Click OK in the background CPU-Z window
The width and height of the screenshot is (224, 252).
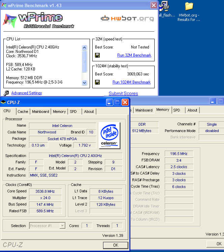pos(215,244)
